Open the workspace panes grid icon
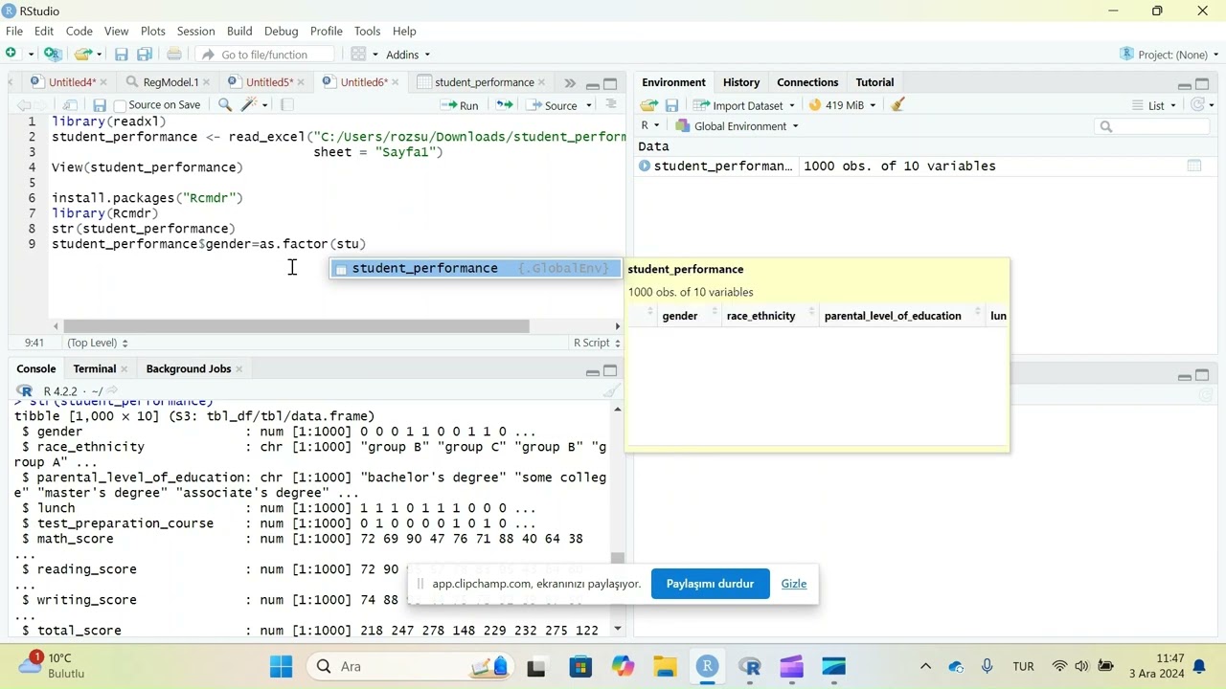The image size is (1226, 689). tap(359, 55)
